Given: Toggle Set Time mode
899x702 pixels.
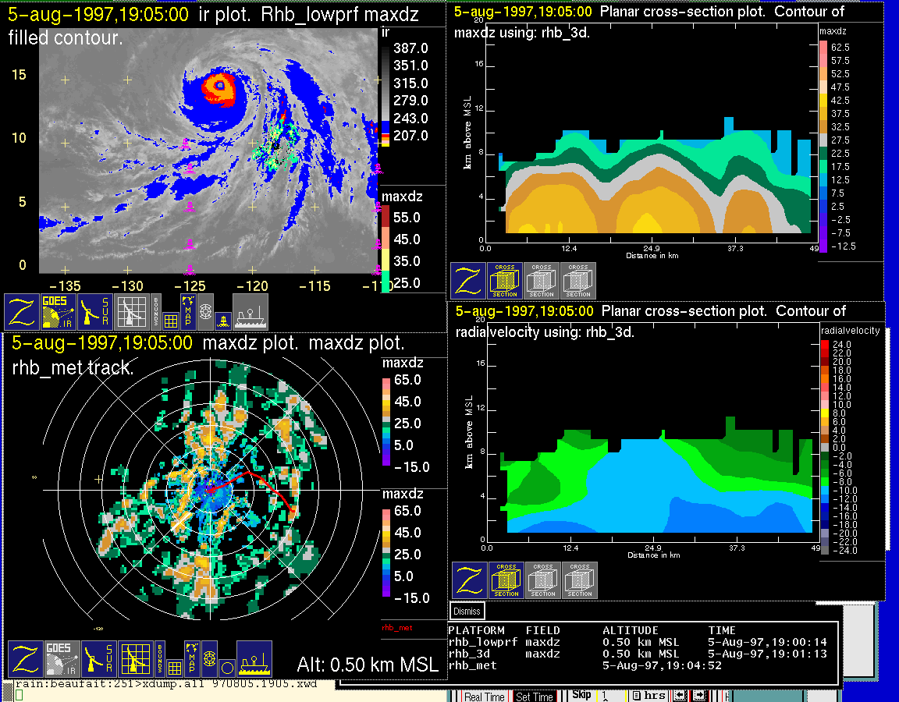Looking at the screenshot, I should [535, 697].
